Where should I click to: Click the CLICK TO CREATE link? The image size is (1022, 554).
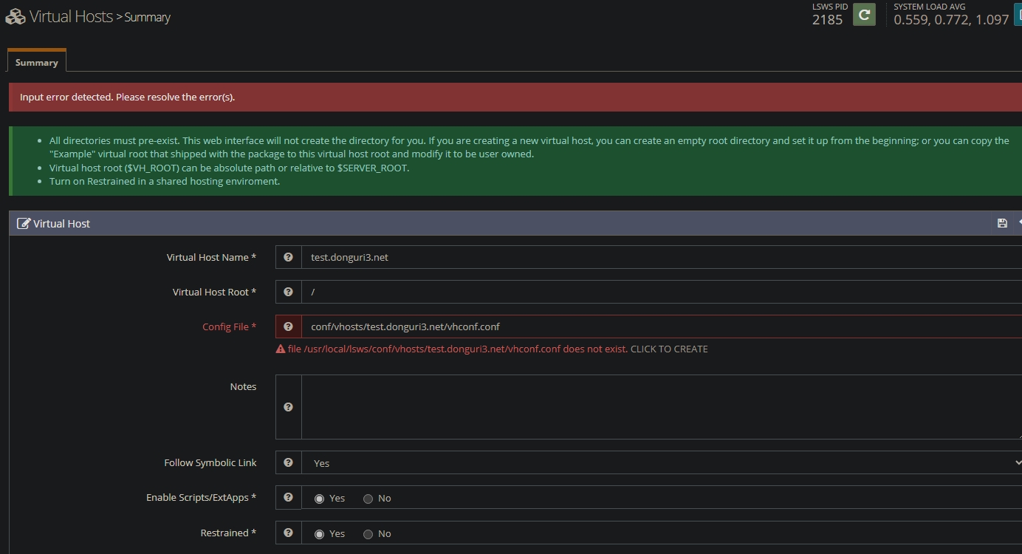(669, 349)
